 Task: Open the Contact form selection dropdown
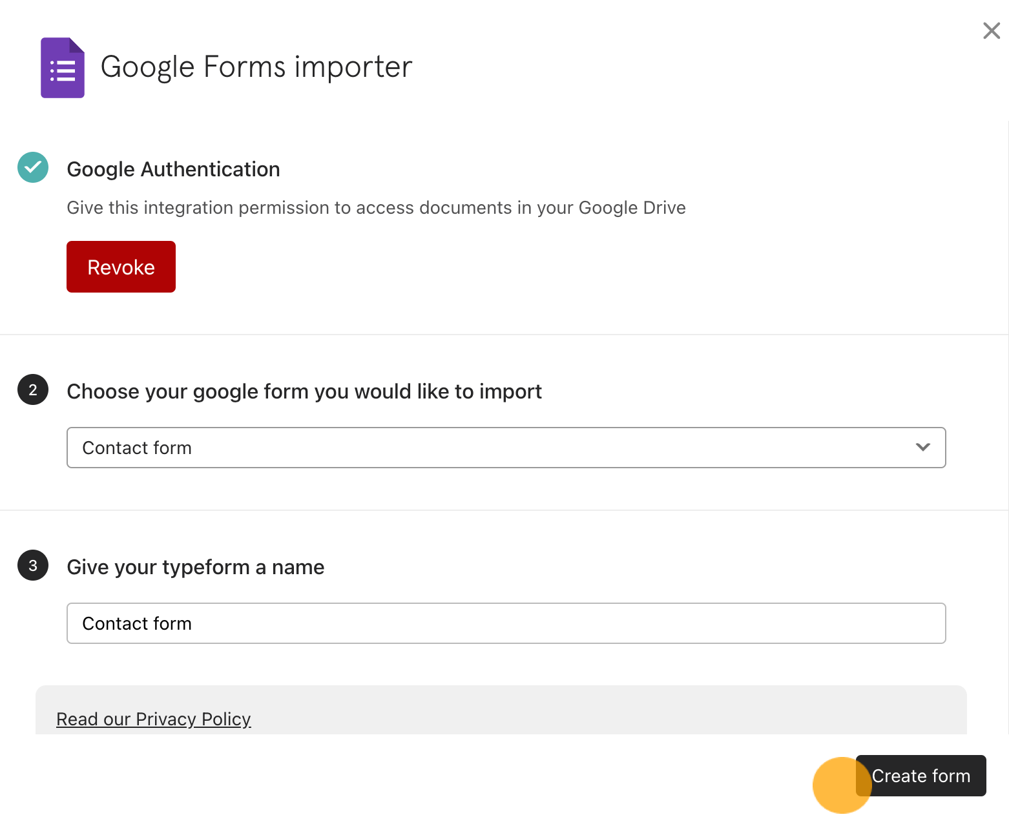click(x=506, y=448)
